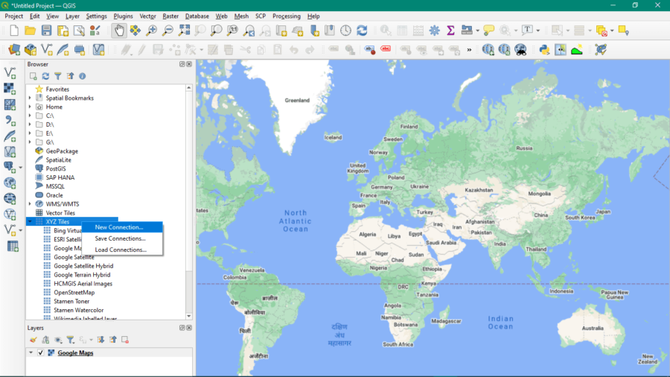Open Statistical Summary sigma icon

click(450, 31)
